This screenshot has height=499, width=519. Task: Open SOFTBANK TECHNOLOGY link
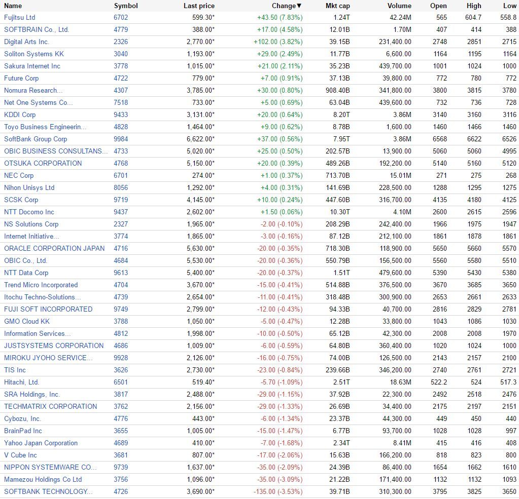click(48, 492)
